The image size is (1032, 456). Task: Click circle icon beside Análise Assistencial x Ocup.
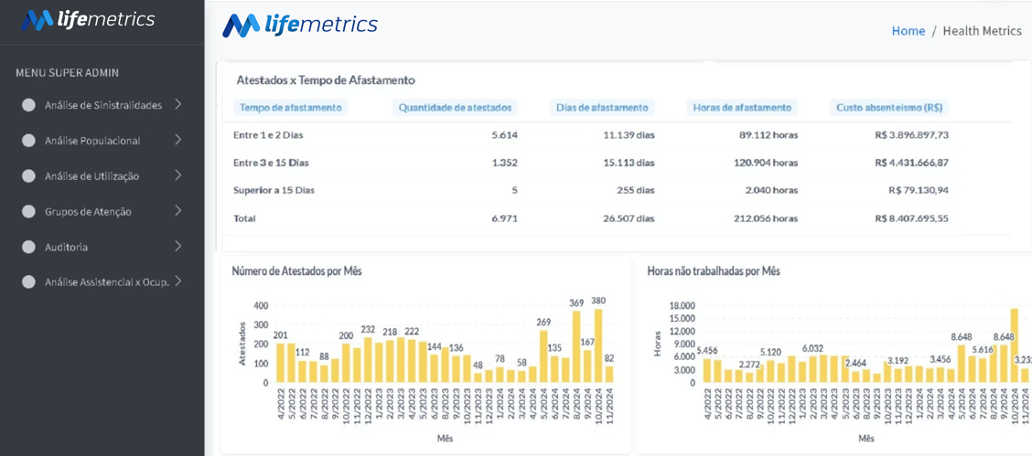[x=28, y=281]
